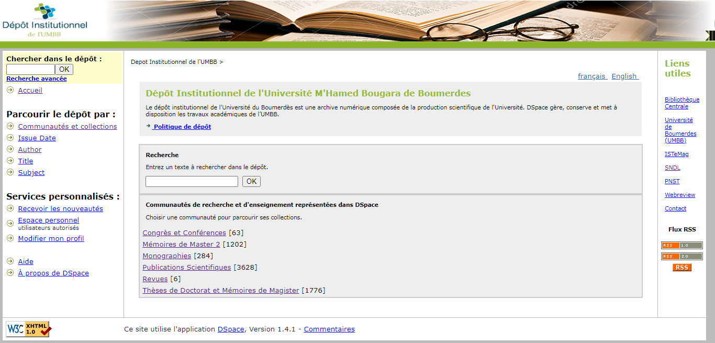
Task: Click the Dépôt Institutionnel UMBB logo
Action: pos(45,20)
